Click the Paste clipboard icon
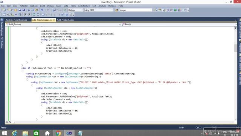Image resolution: width=241 pixels, height=136 pixels. point(37,10)
